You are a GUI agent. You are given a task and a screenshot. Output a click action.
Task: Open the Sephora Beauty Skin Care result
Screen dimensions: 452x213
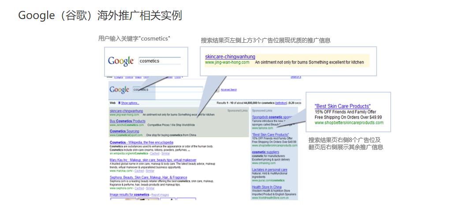149,178
